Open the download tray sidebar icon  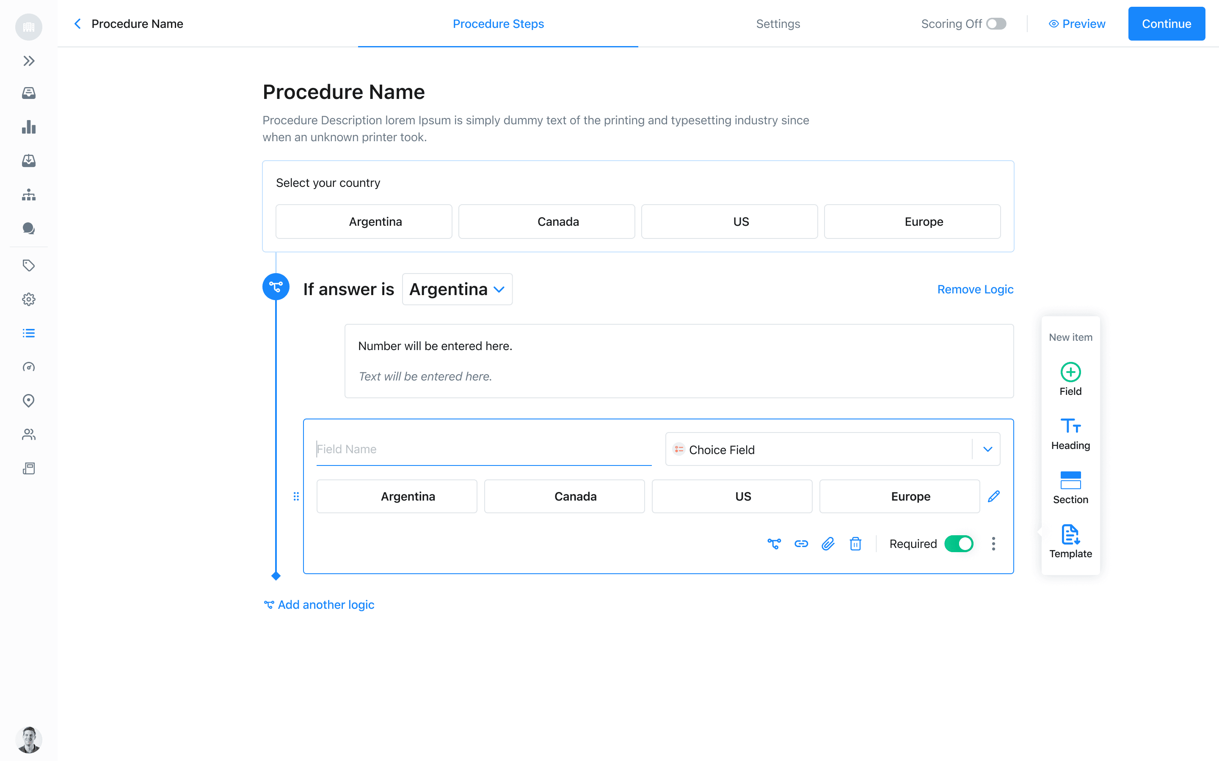tap(29, 161)
